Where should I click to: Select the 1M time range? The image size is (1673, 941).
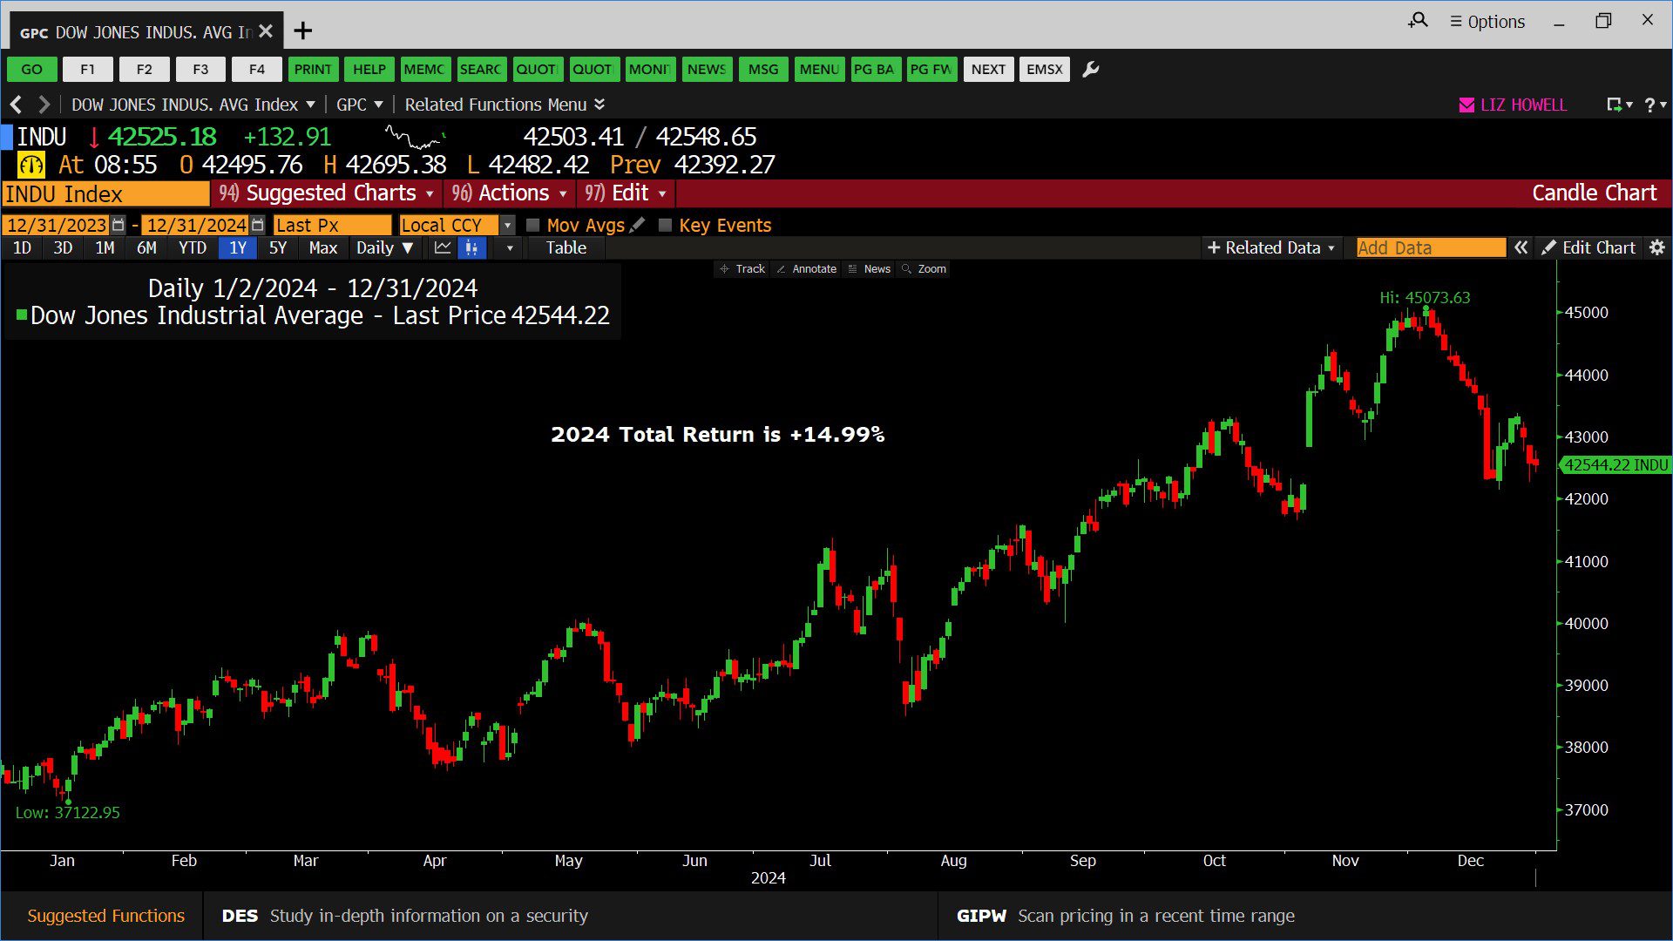point(105,248)
